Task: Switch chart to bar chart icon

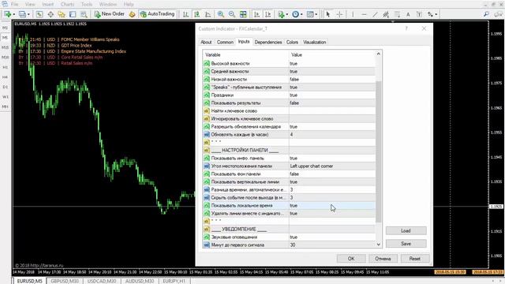Action: click(186, 14)
